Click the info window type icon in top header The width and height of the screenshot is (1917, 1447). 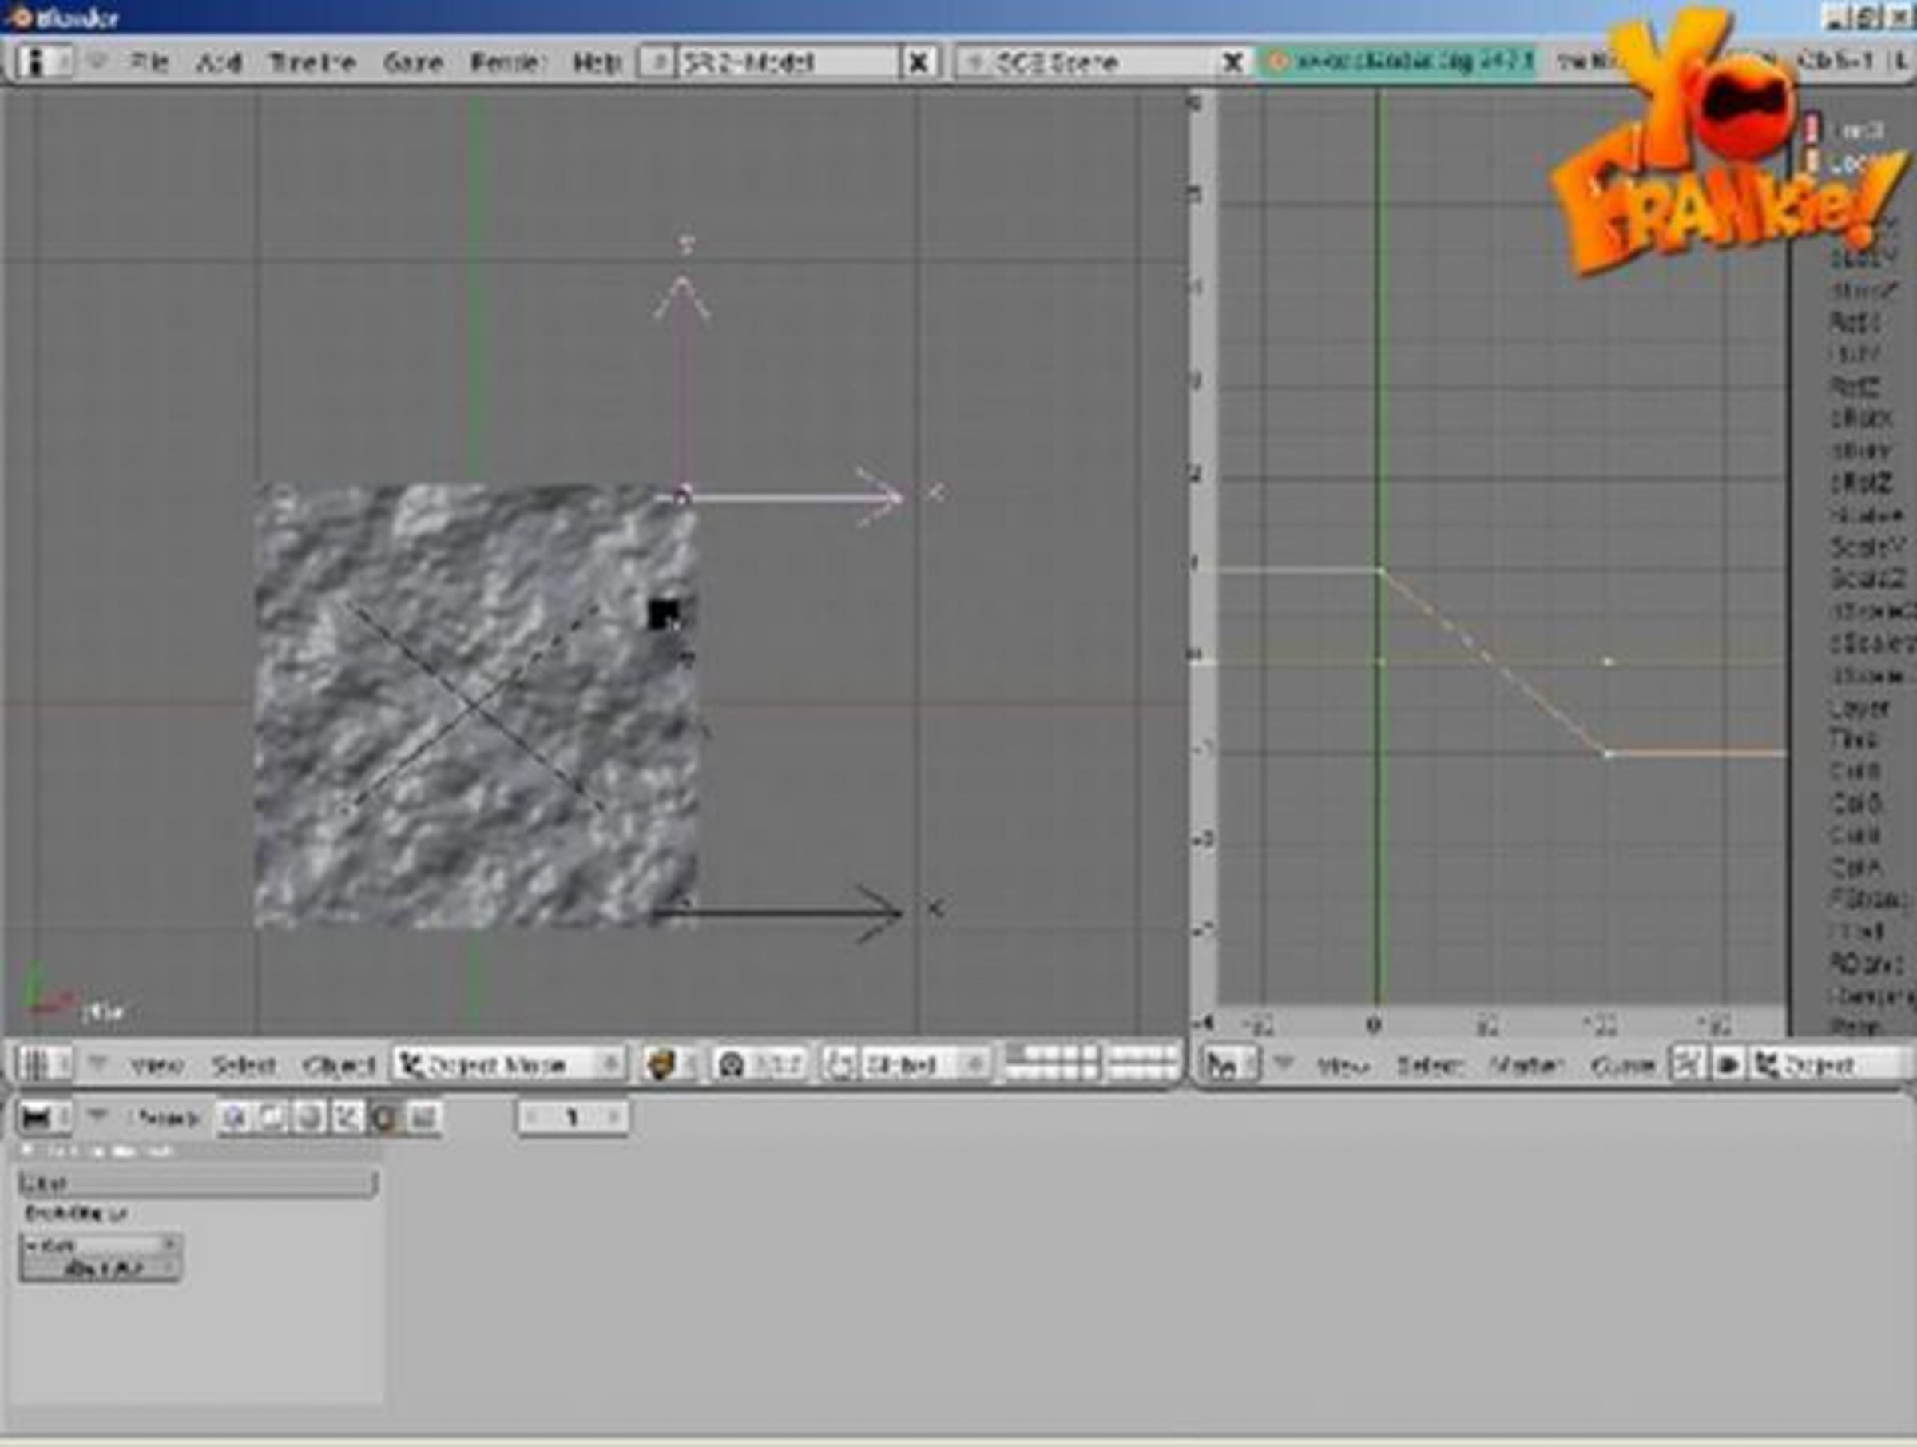(x=34, y=62)
